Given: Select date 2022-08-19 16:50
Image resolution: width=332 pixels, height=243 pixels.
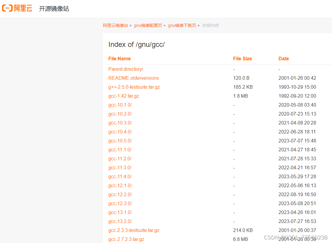Looking at the screenshot, I should coord(297,195).
